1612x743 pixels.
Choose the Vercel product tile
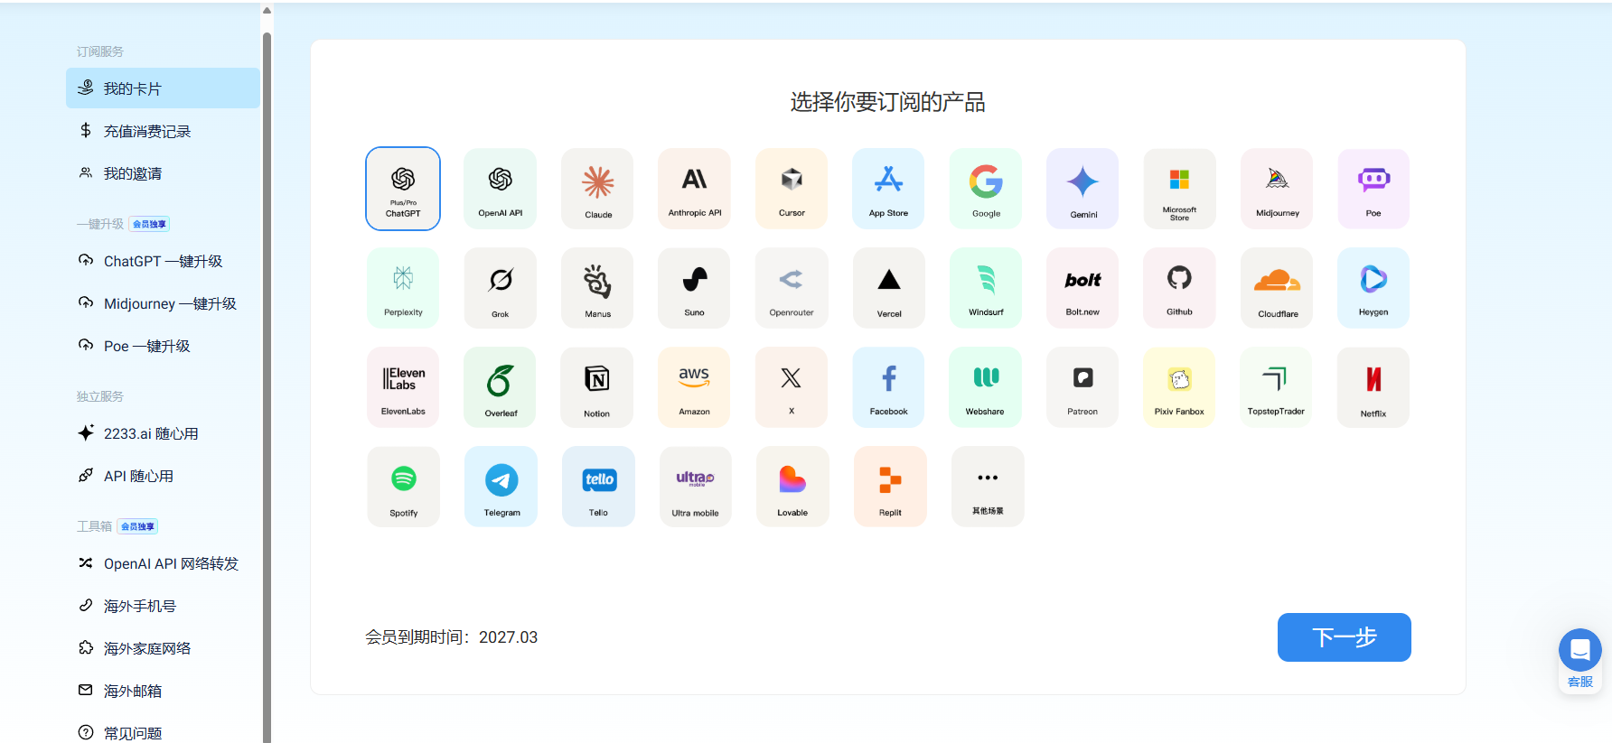pyautogui.click(x=888, y=288)
